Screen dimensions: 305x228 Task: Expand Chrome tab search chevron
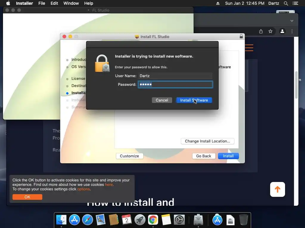(292, 21)
